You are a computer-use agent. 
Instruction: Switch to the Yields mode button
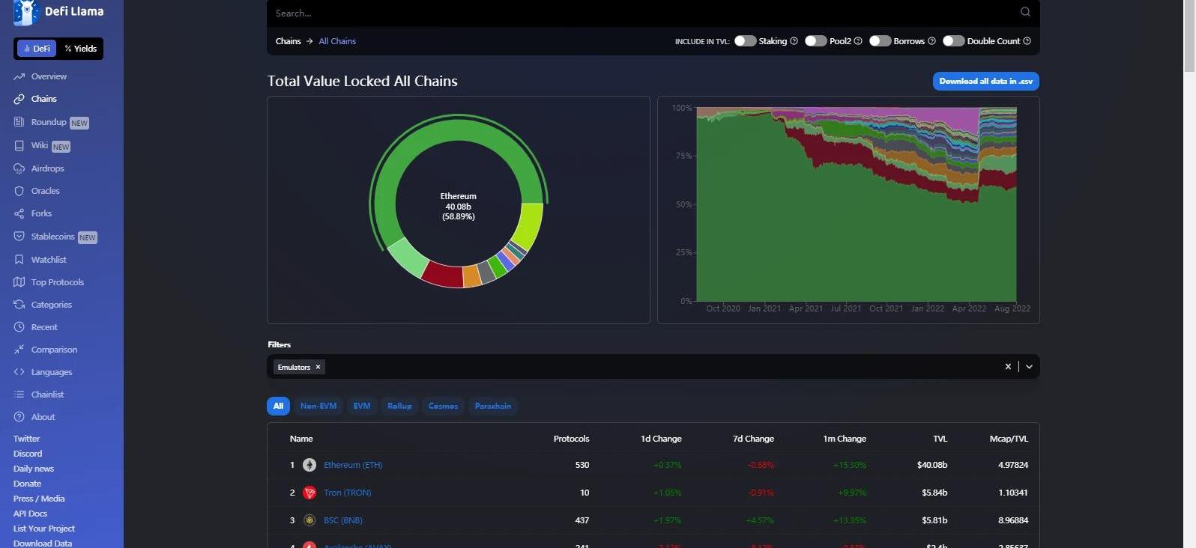tap(80, 49)
